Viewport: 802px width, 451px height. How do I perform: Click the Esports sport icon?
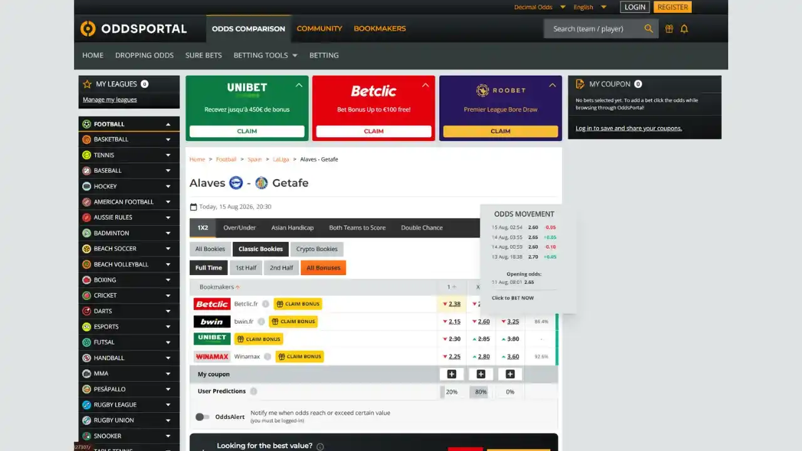point(86,326)
